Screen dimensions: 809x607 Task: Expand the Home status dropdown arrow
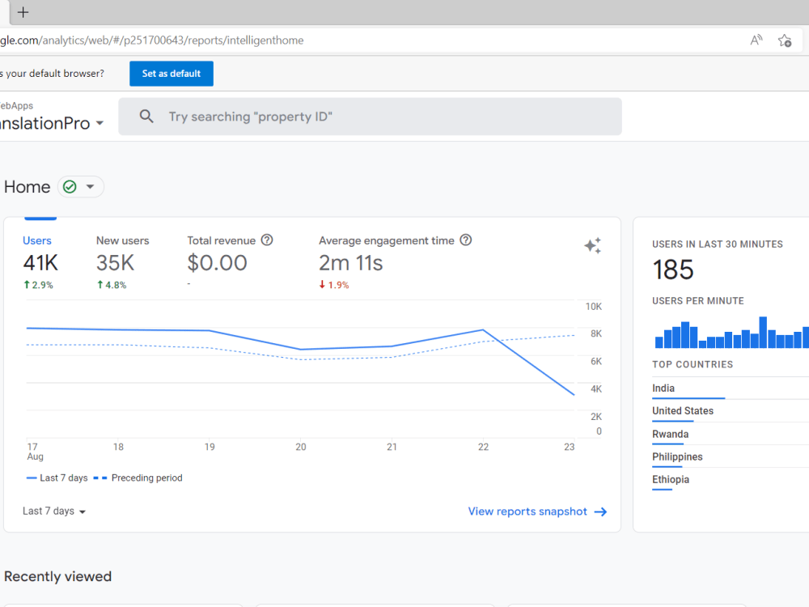point(91,187)
